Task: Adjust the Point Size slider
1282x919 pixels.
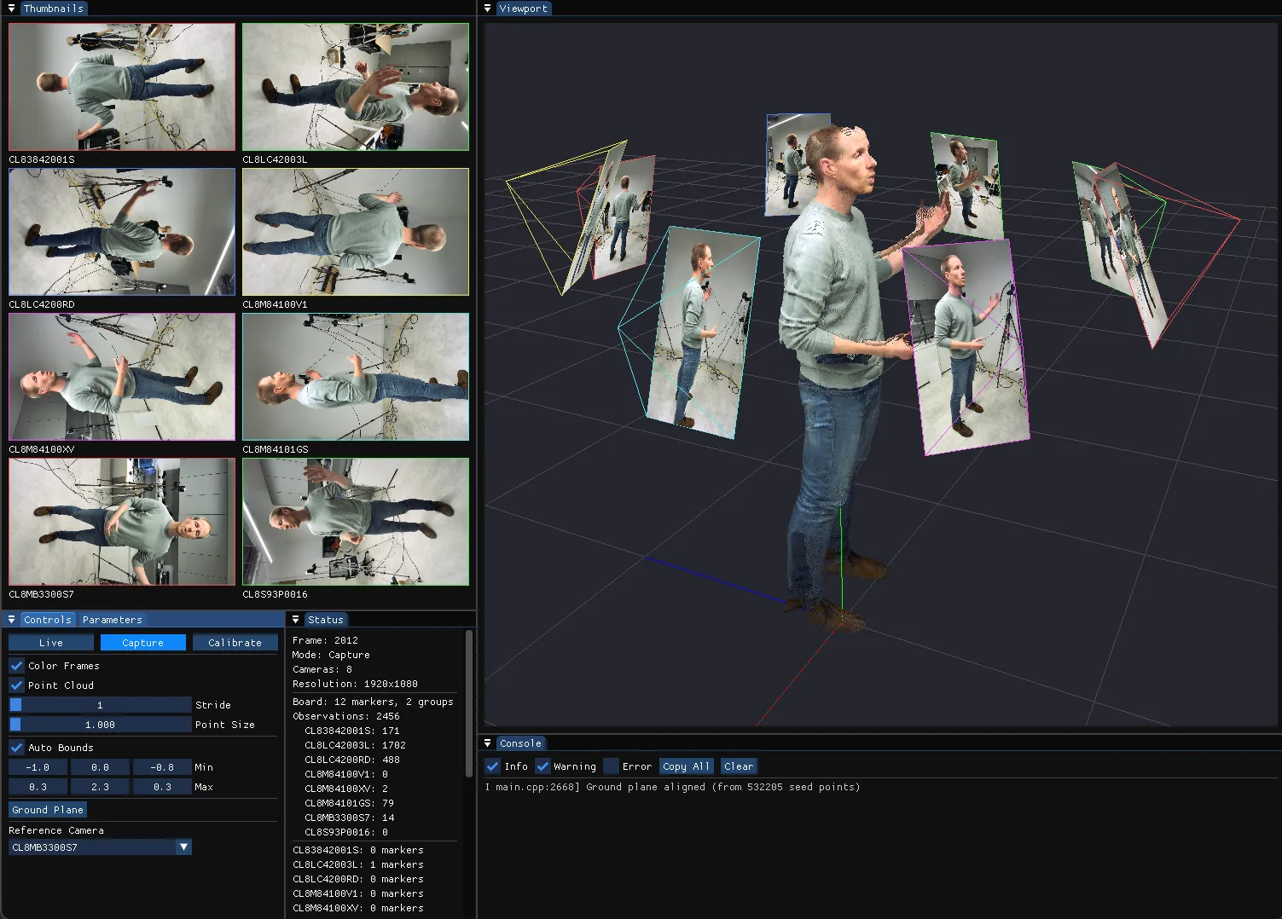Action: (x=100, y=724)
